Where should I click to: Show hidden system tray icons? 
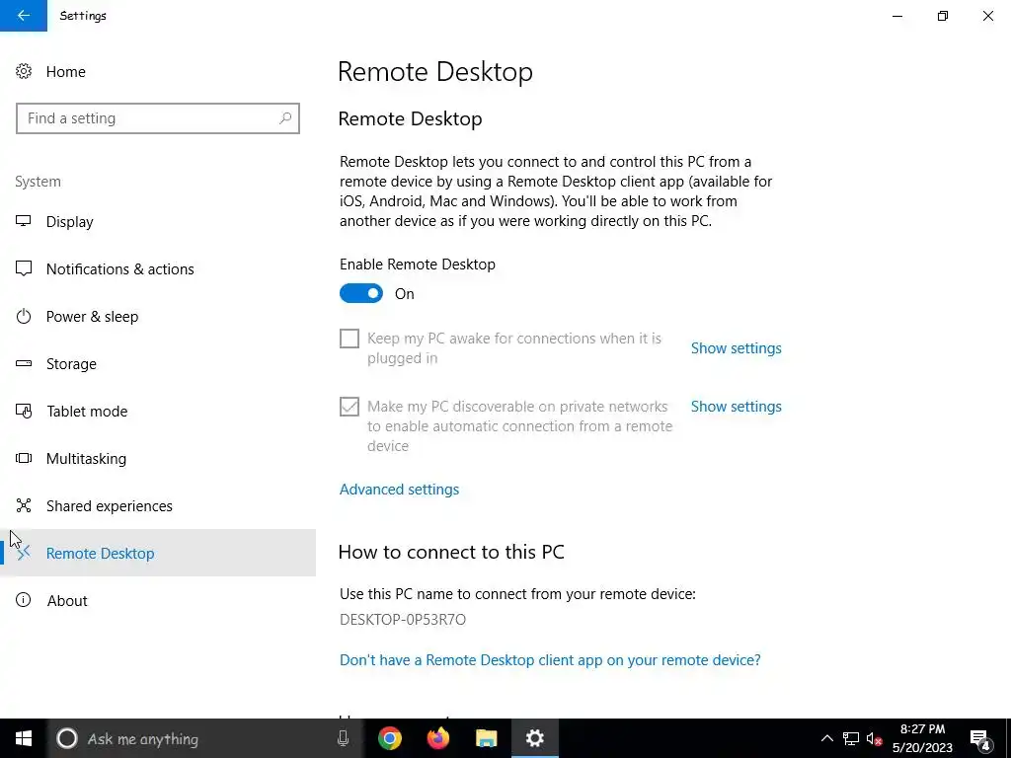(826, 738)
